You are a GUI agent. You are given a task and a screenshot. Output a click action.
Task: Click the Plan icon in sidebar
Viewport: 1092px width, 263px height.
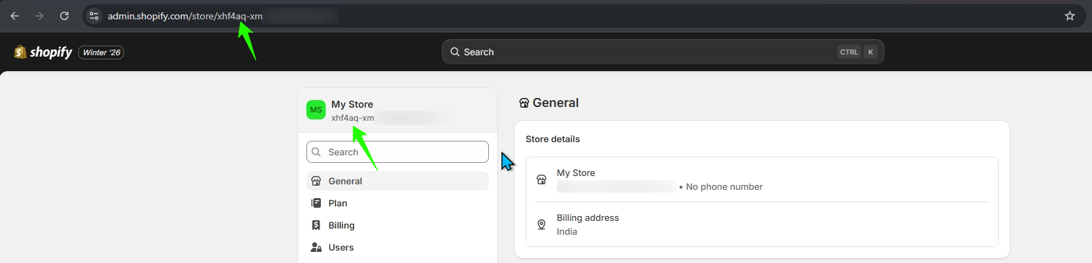[316, 203]
